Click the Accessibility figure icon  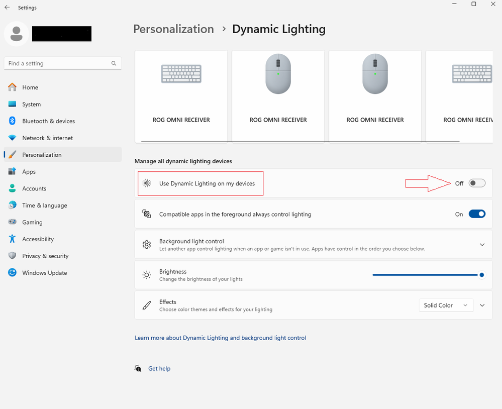click(12, 239)
